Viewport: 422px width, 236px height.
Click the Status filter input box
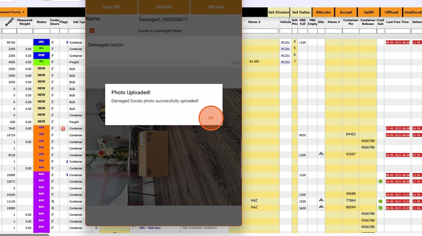[x=41, y=31]
